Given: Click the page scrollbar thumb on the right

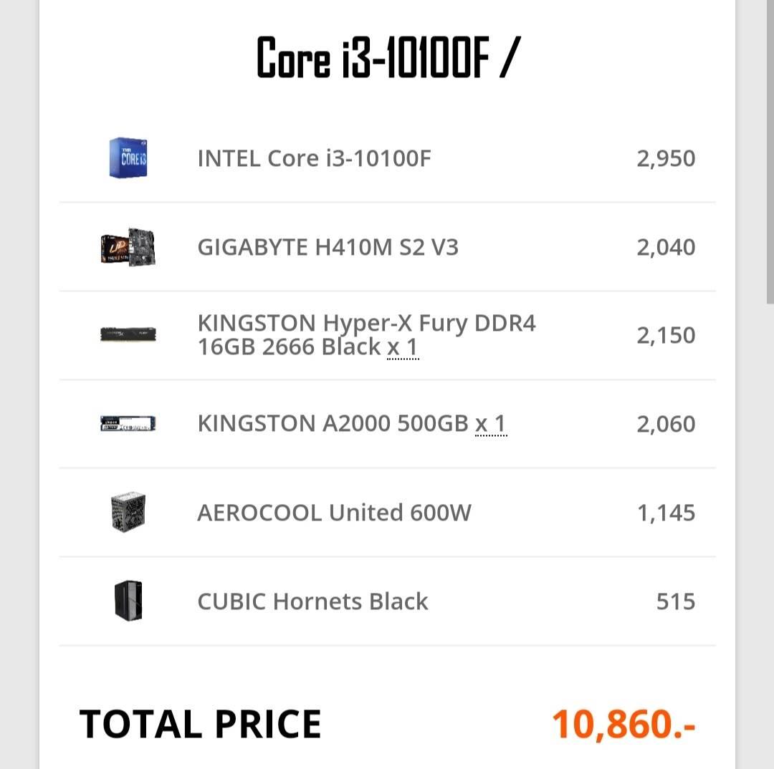Looking at the screenshot, I should point(770,151).
